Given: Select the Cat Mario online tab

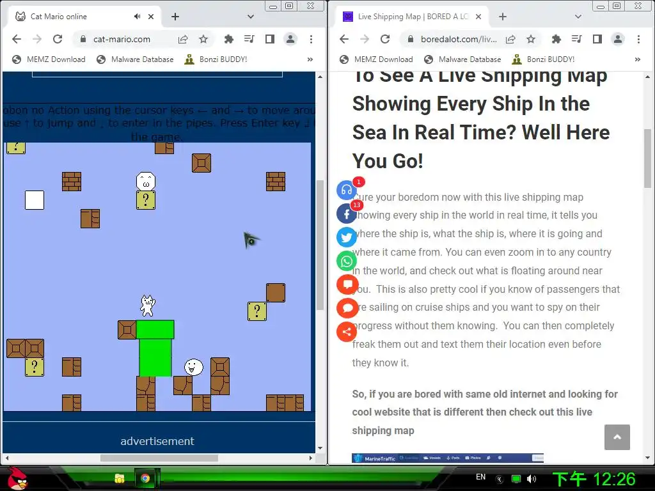Looking at the screenshot, I should [85, 17].
